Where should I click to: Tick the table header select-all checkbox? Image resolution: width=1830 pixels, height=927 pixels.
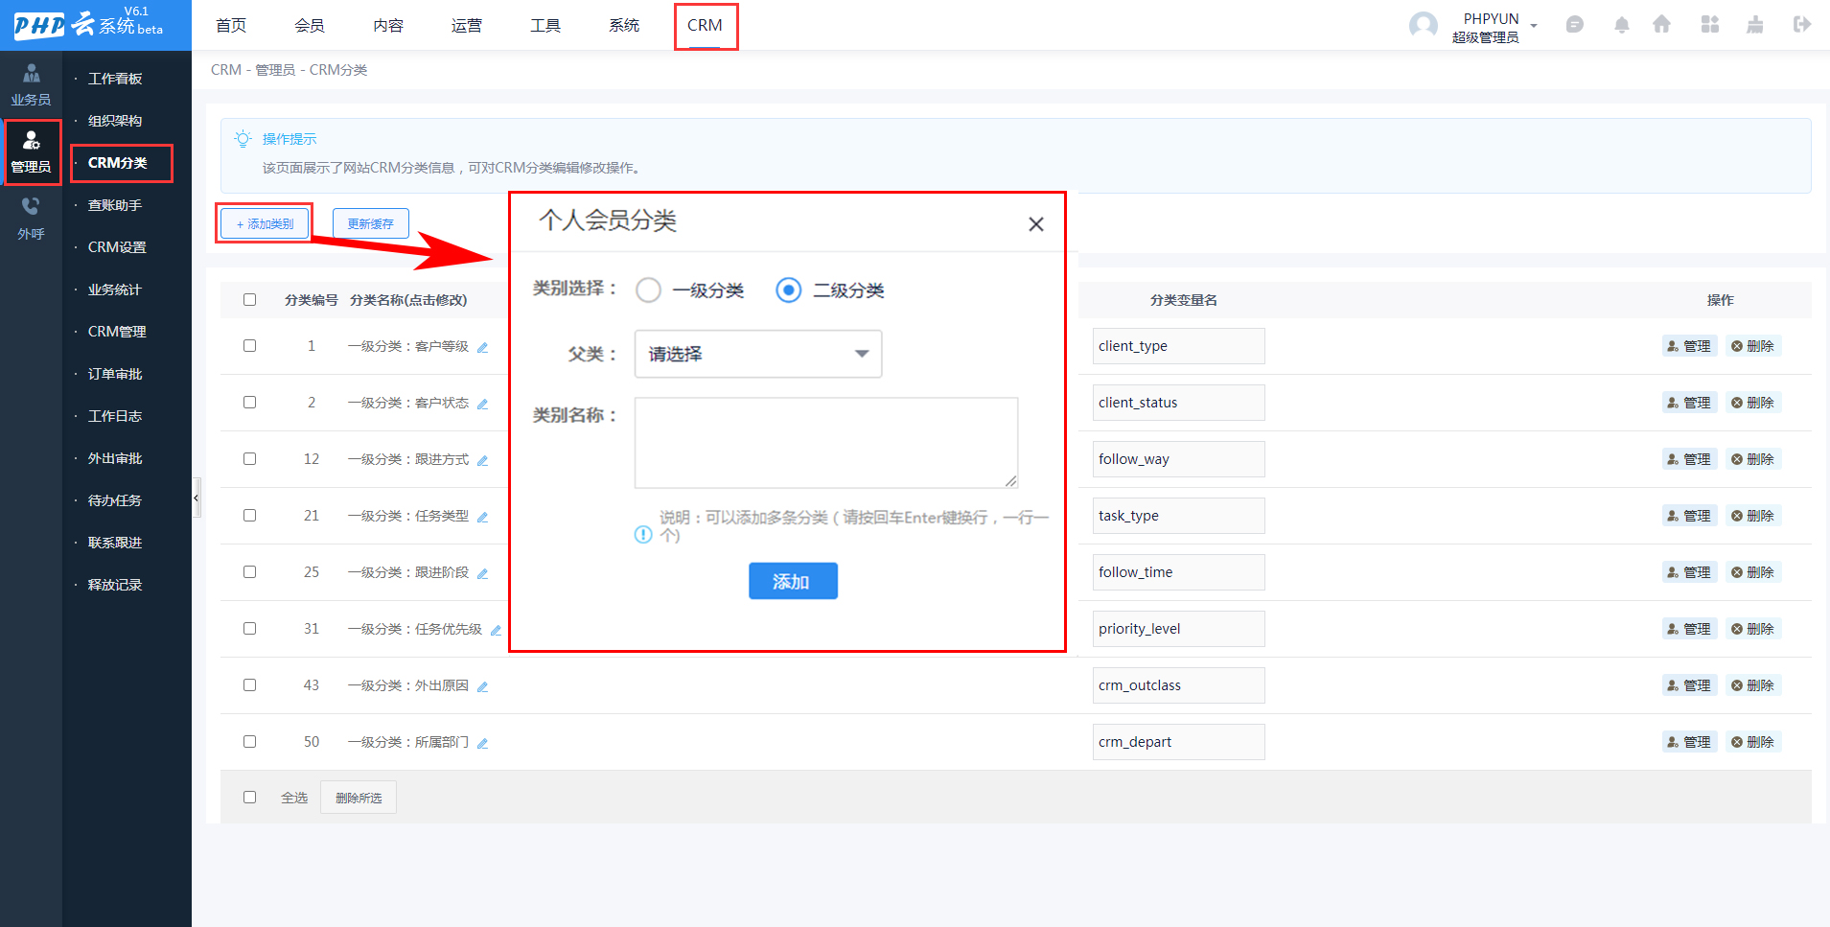249,300
